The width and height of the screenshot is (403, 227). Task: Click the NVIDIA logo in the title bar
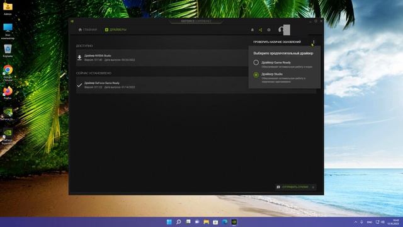click(72, 21)
